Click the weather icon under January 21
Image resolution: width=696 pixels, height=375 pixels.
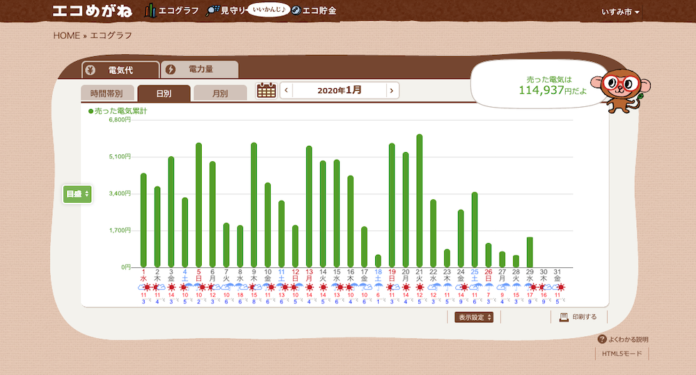(420, 287)
